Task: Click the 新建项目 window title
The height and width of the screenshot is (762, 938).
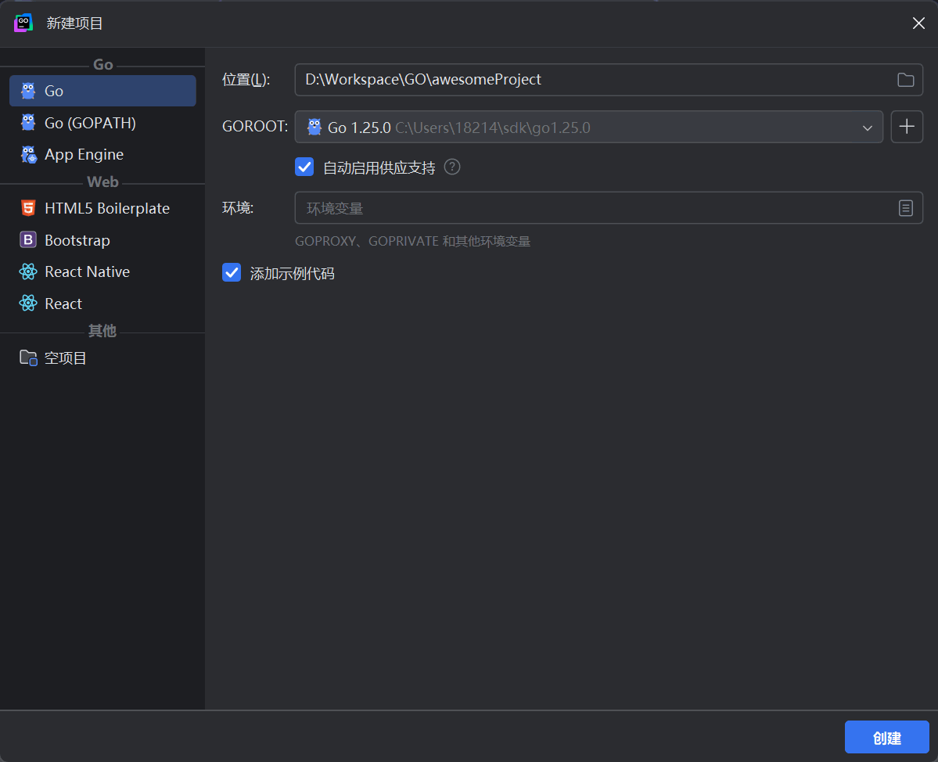Action: (75, 23)
